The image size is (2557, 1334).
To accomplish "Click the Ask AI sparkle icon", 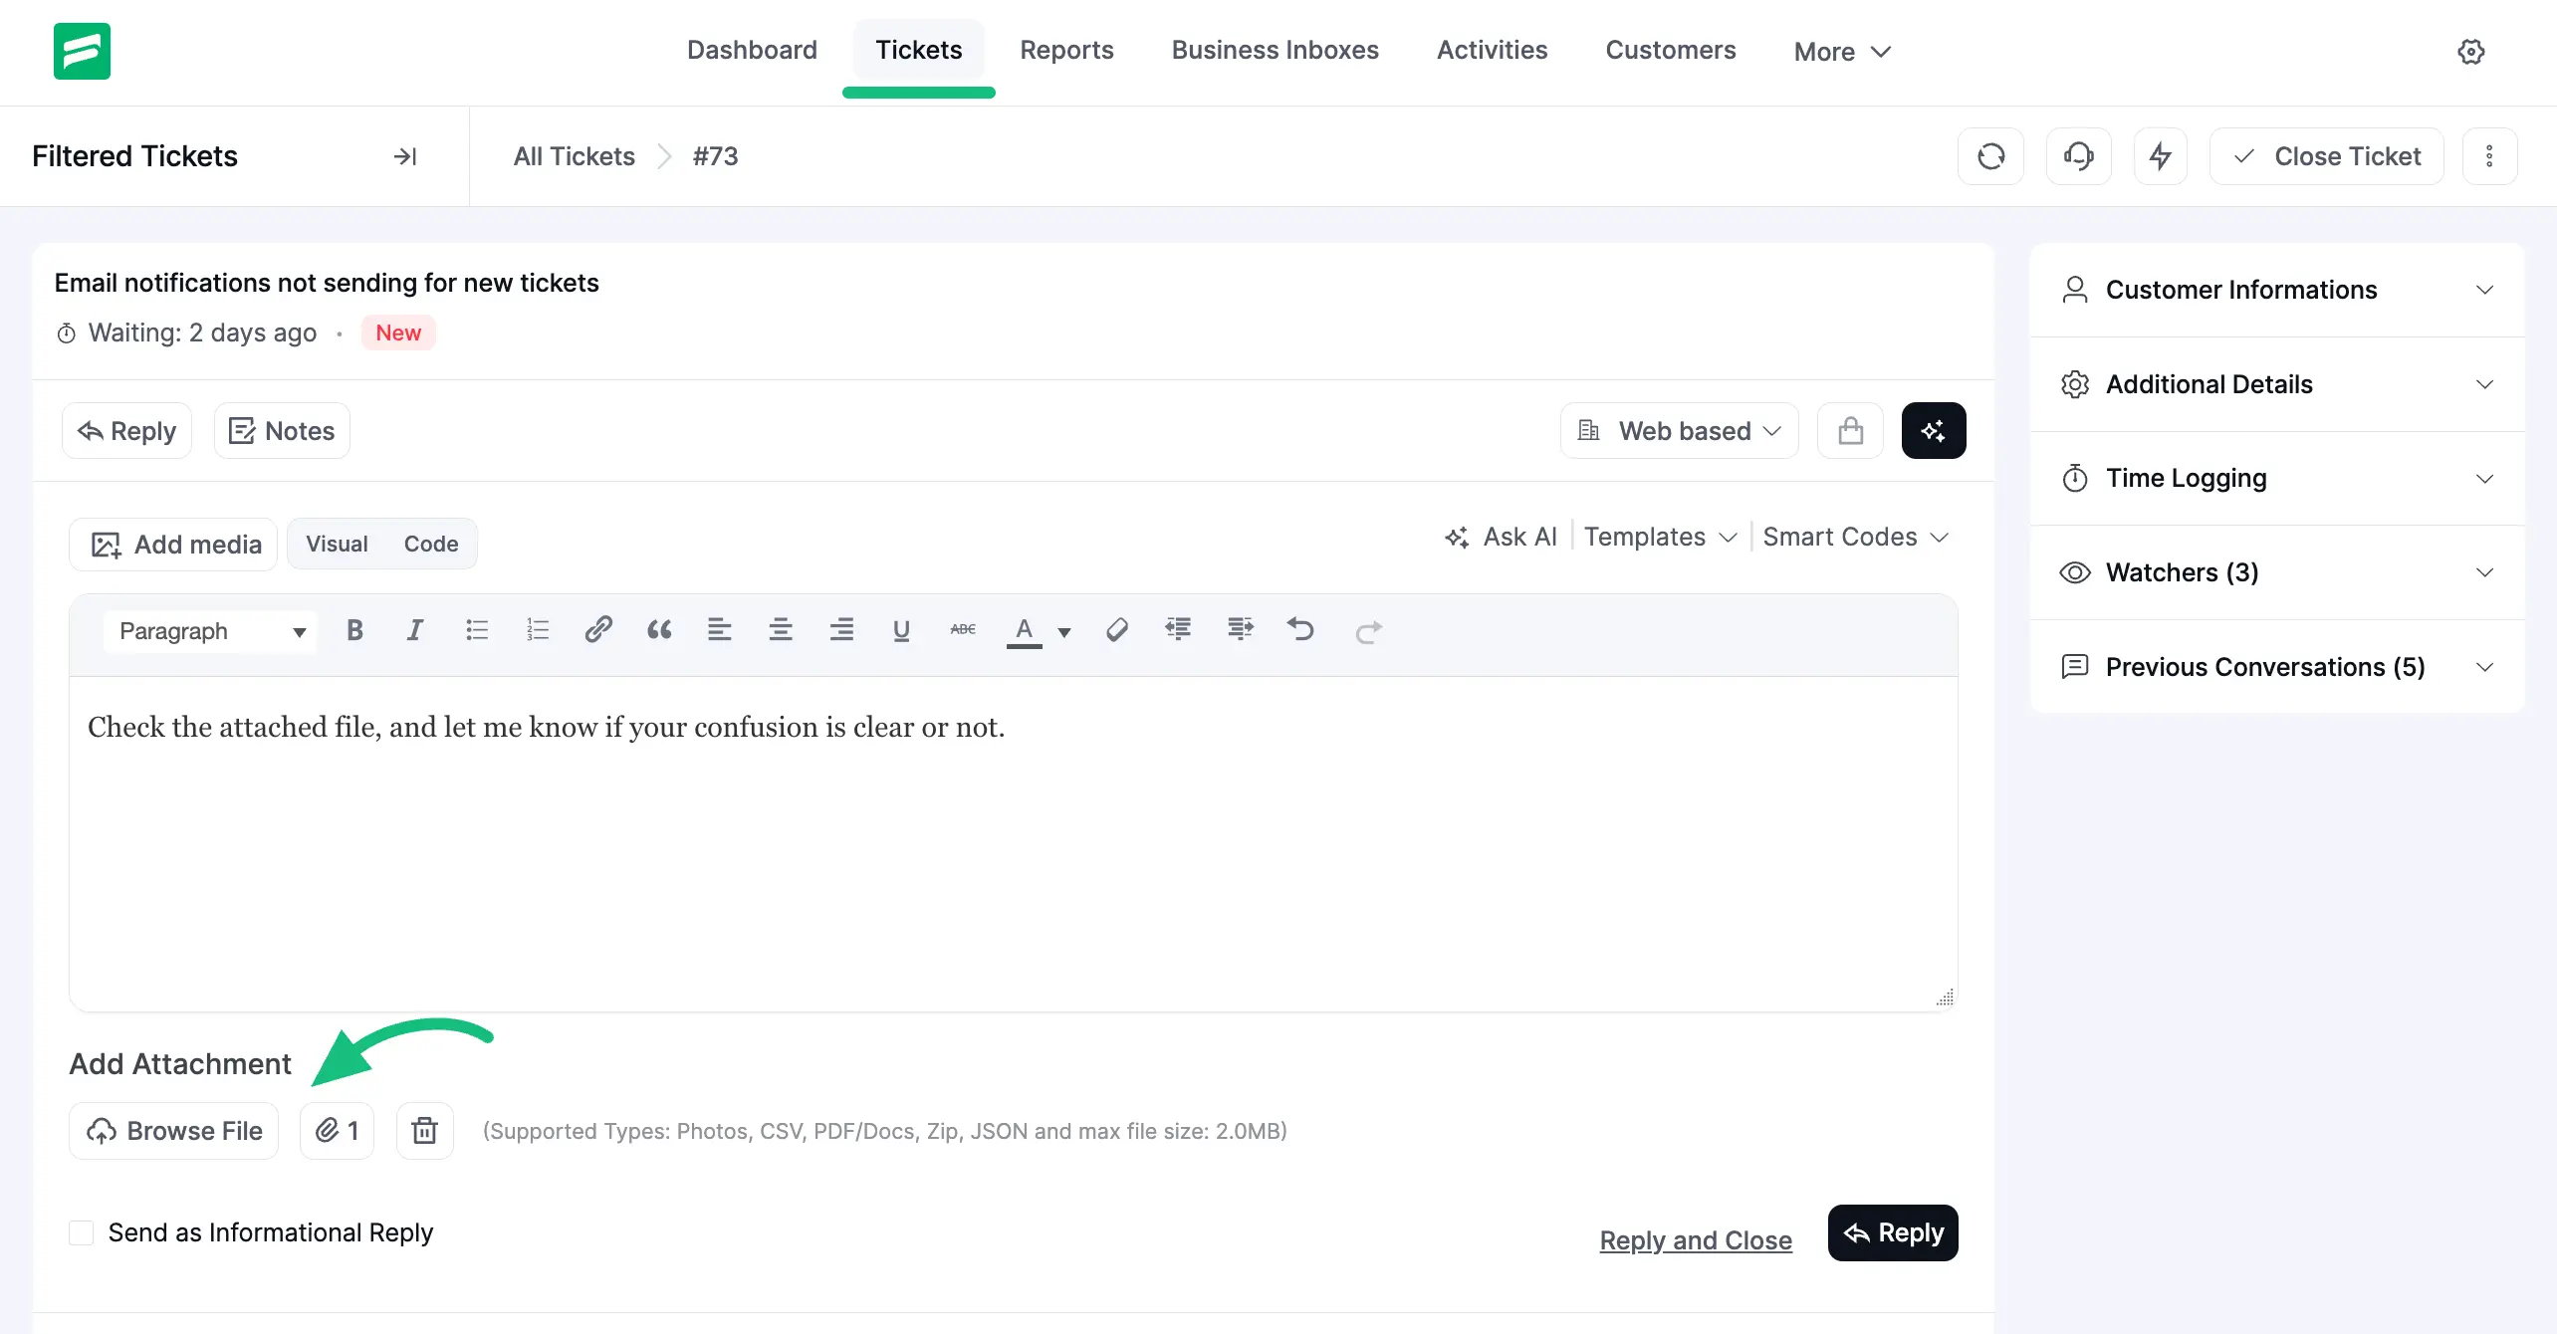I will tap(1458, 537).
